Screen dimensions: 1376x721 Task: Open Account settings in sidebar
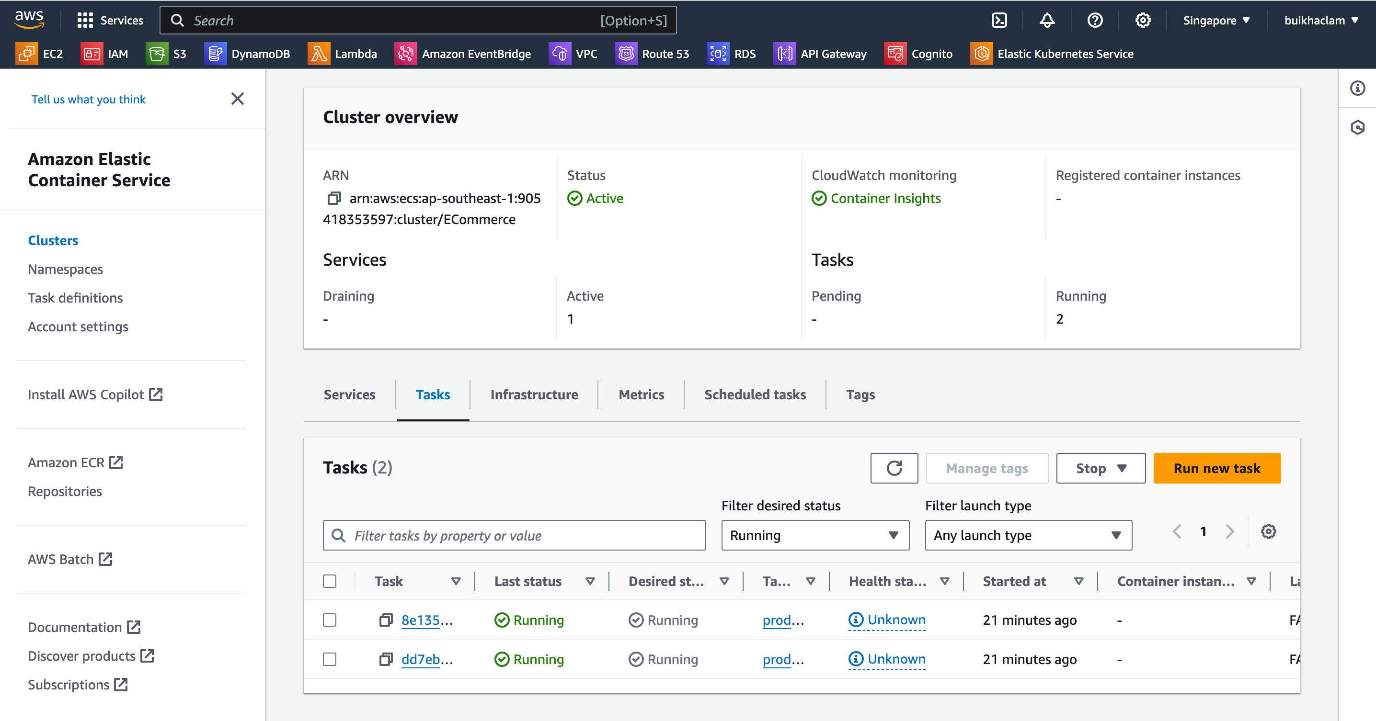tap(78, 327)
